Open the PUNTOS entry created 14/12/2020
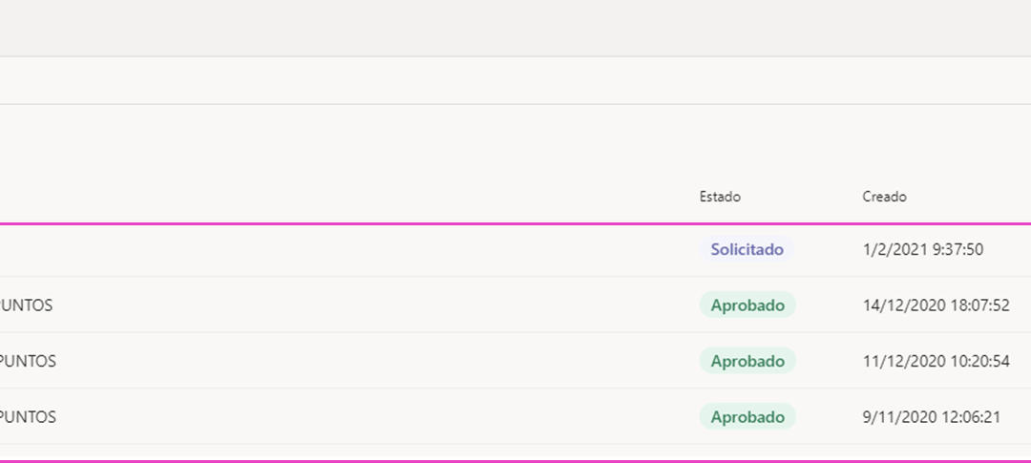Image resolution: width=1031 pixels, height=463 pixels. [x=27, y=305]
